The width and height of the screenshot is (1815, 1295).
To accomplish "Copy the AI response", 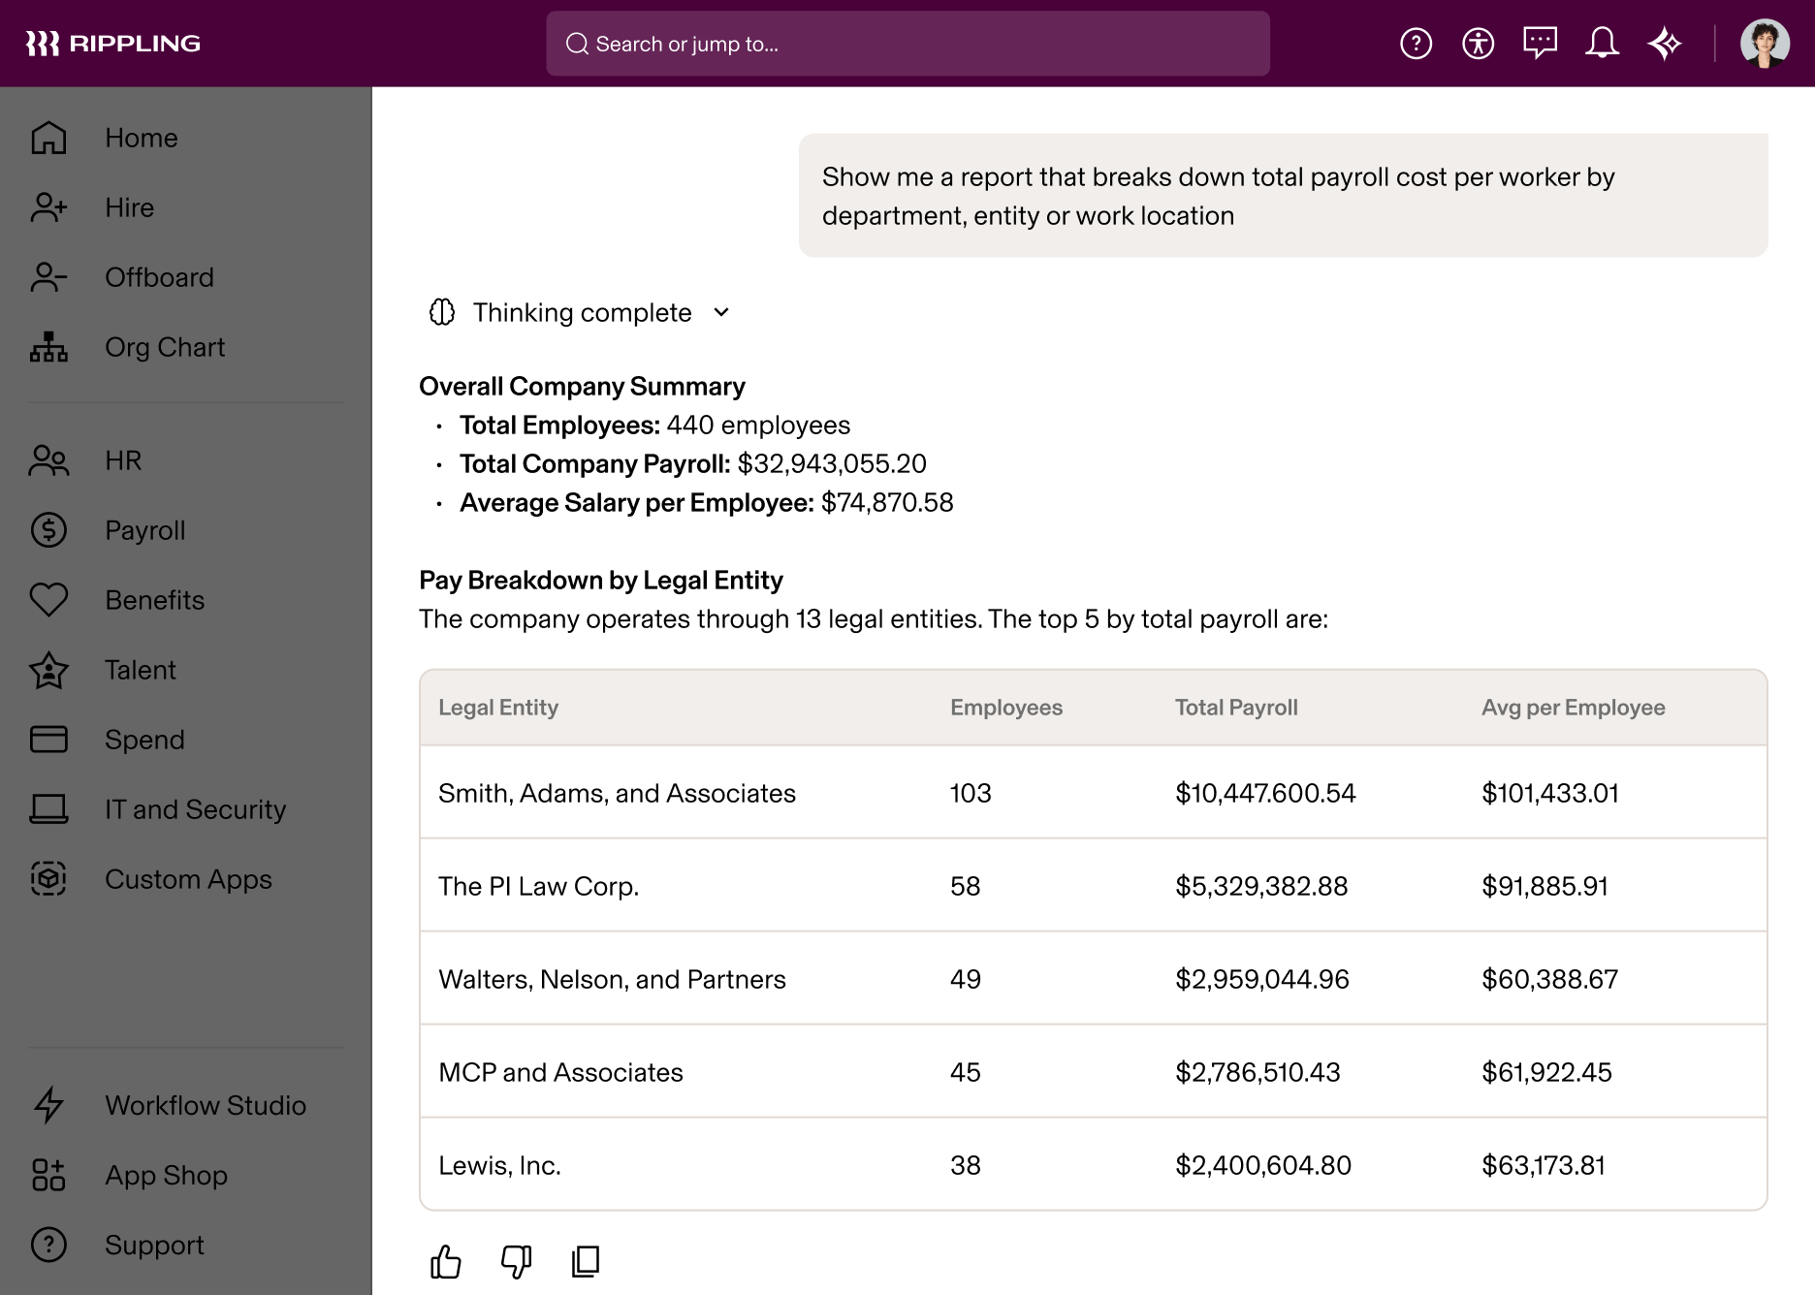I will [585, 1261].
